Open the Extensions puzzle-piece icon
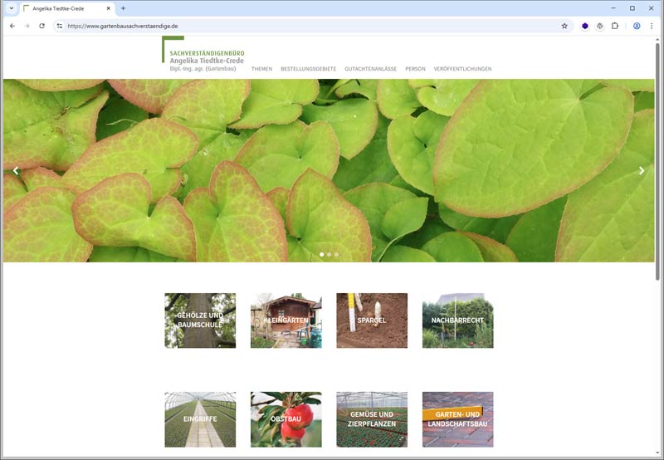This screenshot has width=664, height=460. (615, 26)
